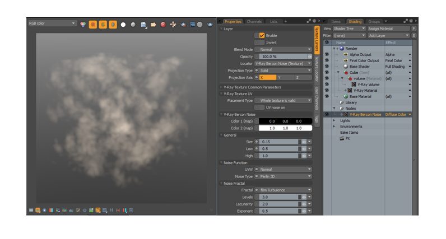Click the blue info icon in bottom toolbar

click(x=44, y=210)
